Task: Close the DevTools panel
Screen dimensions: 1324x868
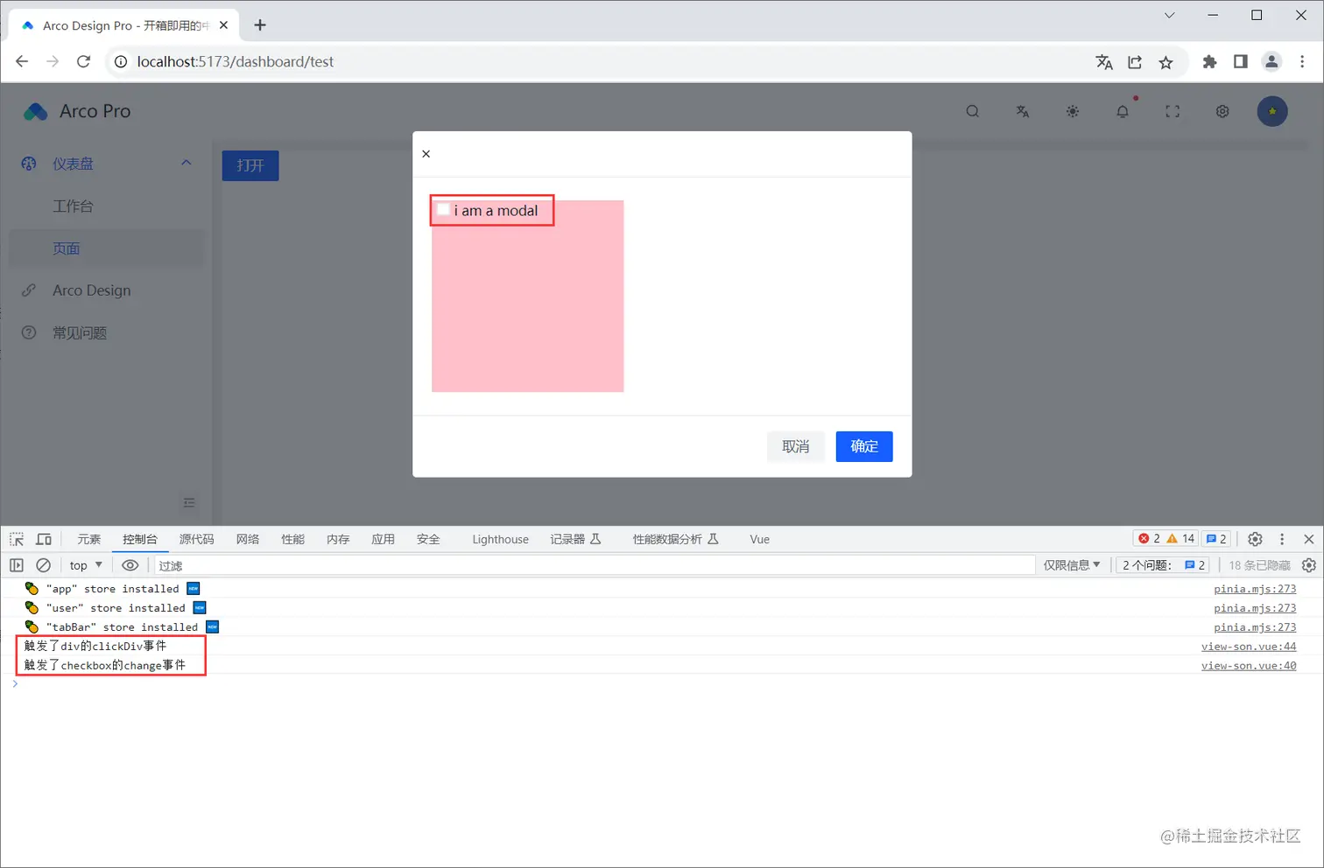Action: (x=1309, y=539)
